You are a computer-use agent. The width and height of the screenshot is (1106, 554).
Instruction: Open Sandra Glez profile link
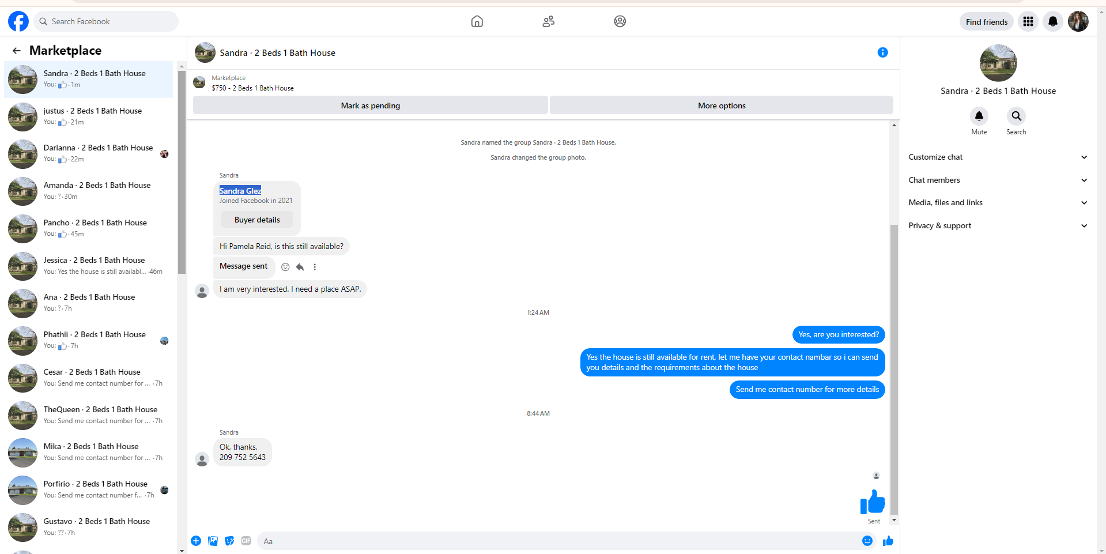tap(240, 191)
